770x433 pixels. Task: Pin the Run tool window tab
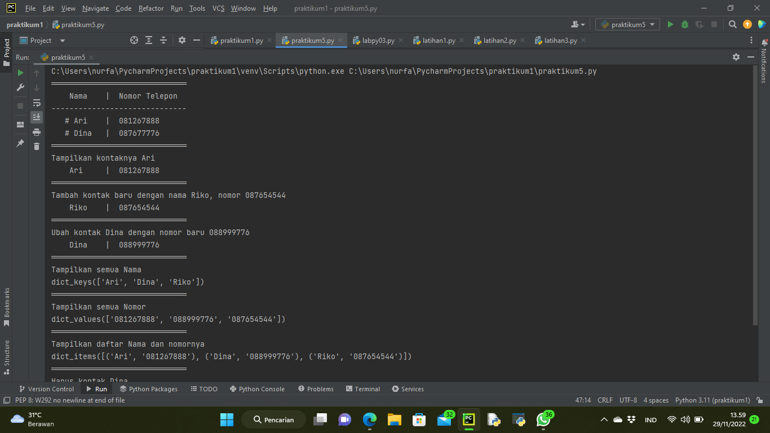click(20, 144)
